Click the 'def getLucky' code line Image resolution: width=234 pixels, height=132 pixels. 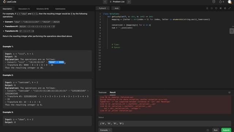point(130,16)
